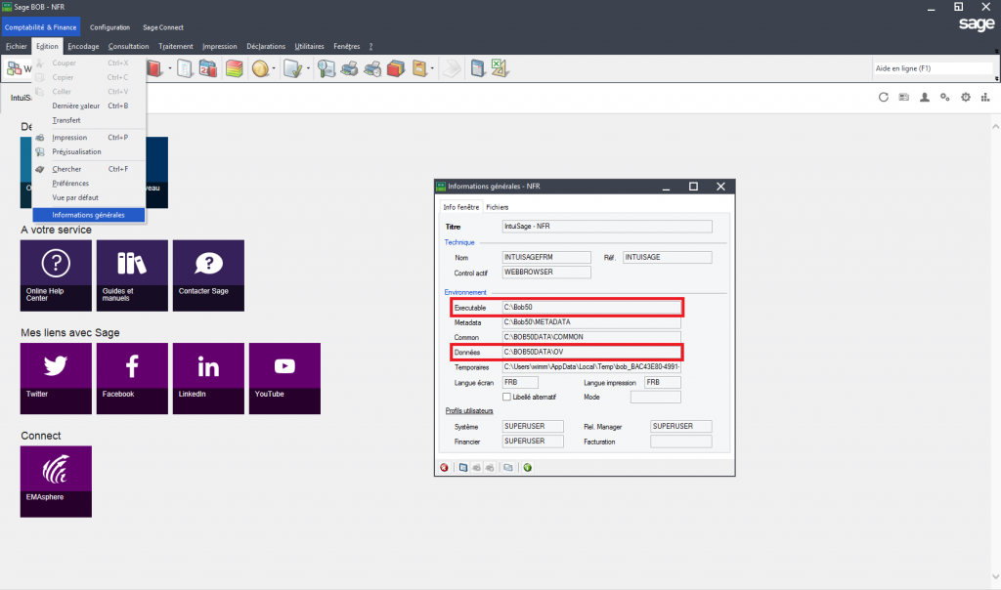
Task: Click the user profile icon on IntuiSage bar
Action: pos(925,97)
